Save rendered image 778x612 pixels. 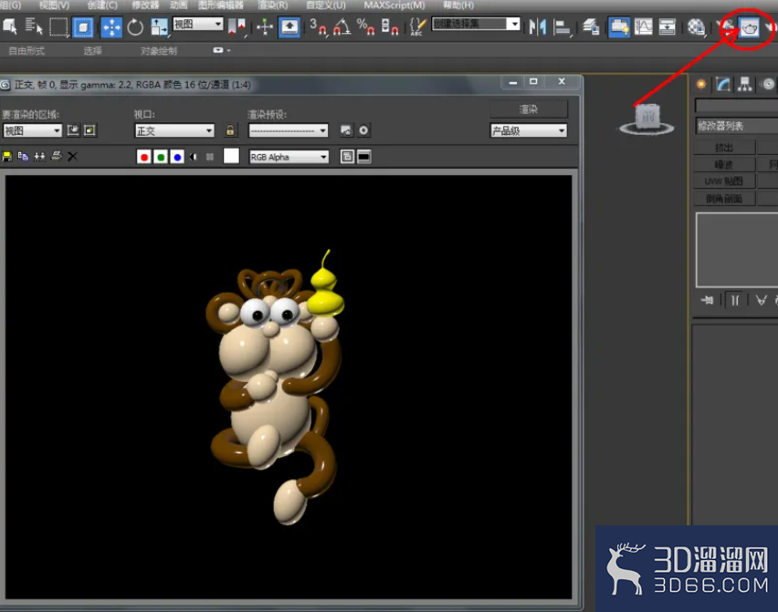tap(7, 157)
